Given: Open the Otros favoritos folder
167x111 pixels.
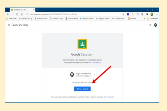Looking at the screenshot, I should pyautogui.click(x=153, y=19).
